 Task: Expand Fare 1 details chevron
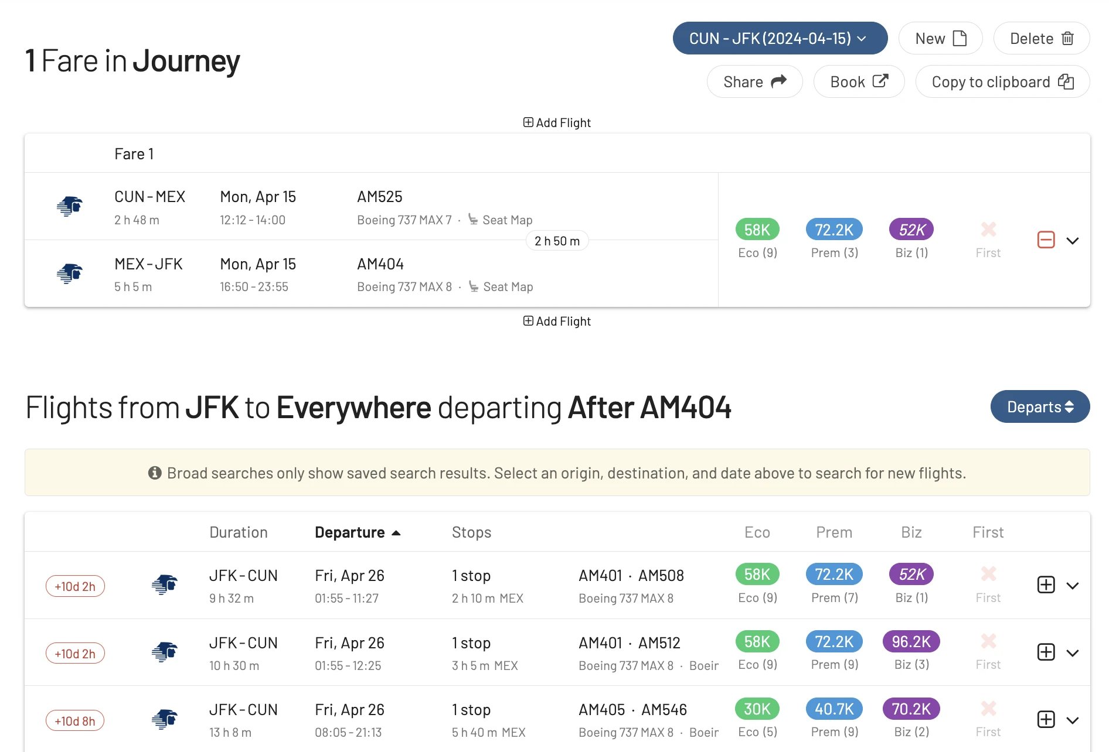click(1073, 241)
